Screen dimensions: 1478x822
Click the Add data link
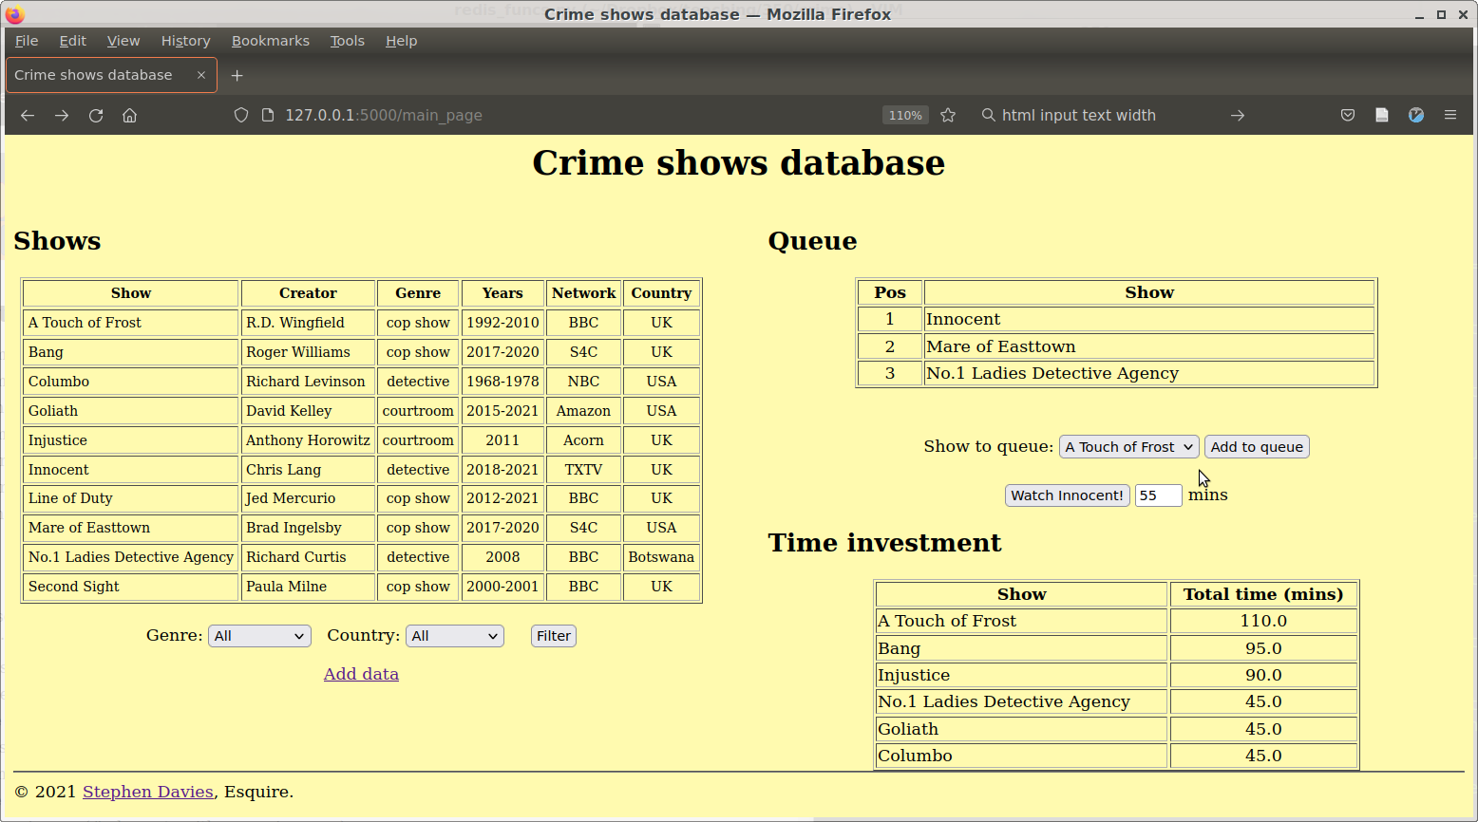(x=361, y=674)
